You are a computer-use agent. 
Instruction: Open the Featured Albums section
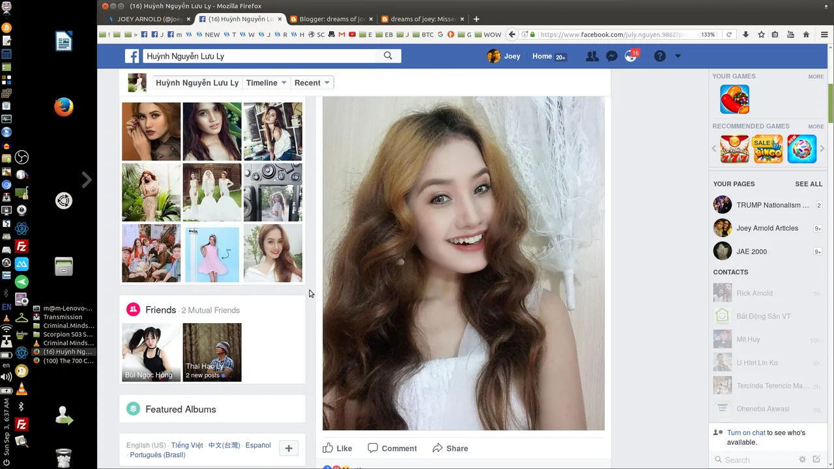pyautogui.click(x=180, y=409)
